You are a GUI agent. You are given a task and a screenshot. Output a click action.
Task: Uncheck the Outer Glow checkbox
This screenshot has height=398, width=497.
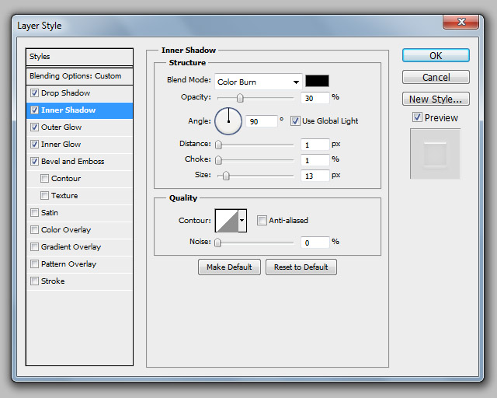pyautogui.click(x=34, y=127)
